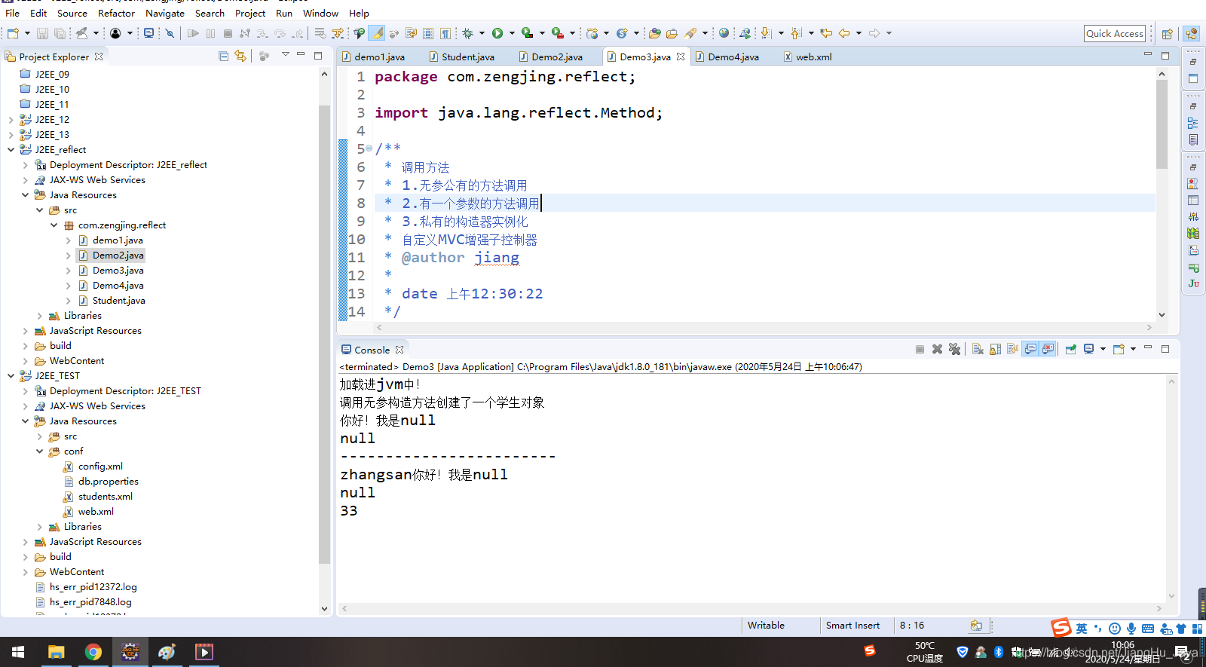Click the Eclipse icon in taskbar
Viewport: 1206px width, 667px height.
pos(130,652)
